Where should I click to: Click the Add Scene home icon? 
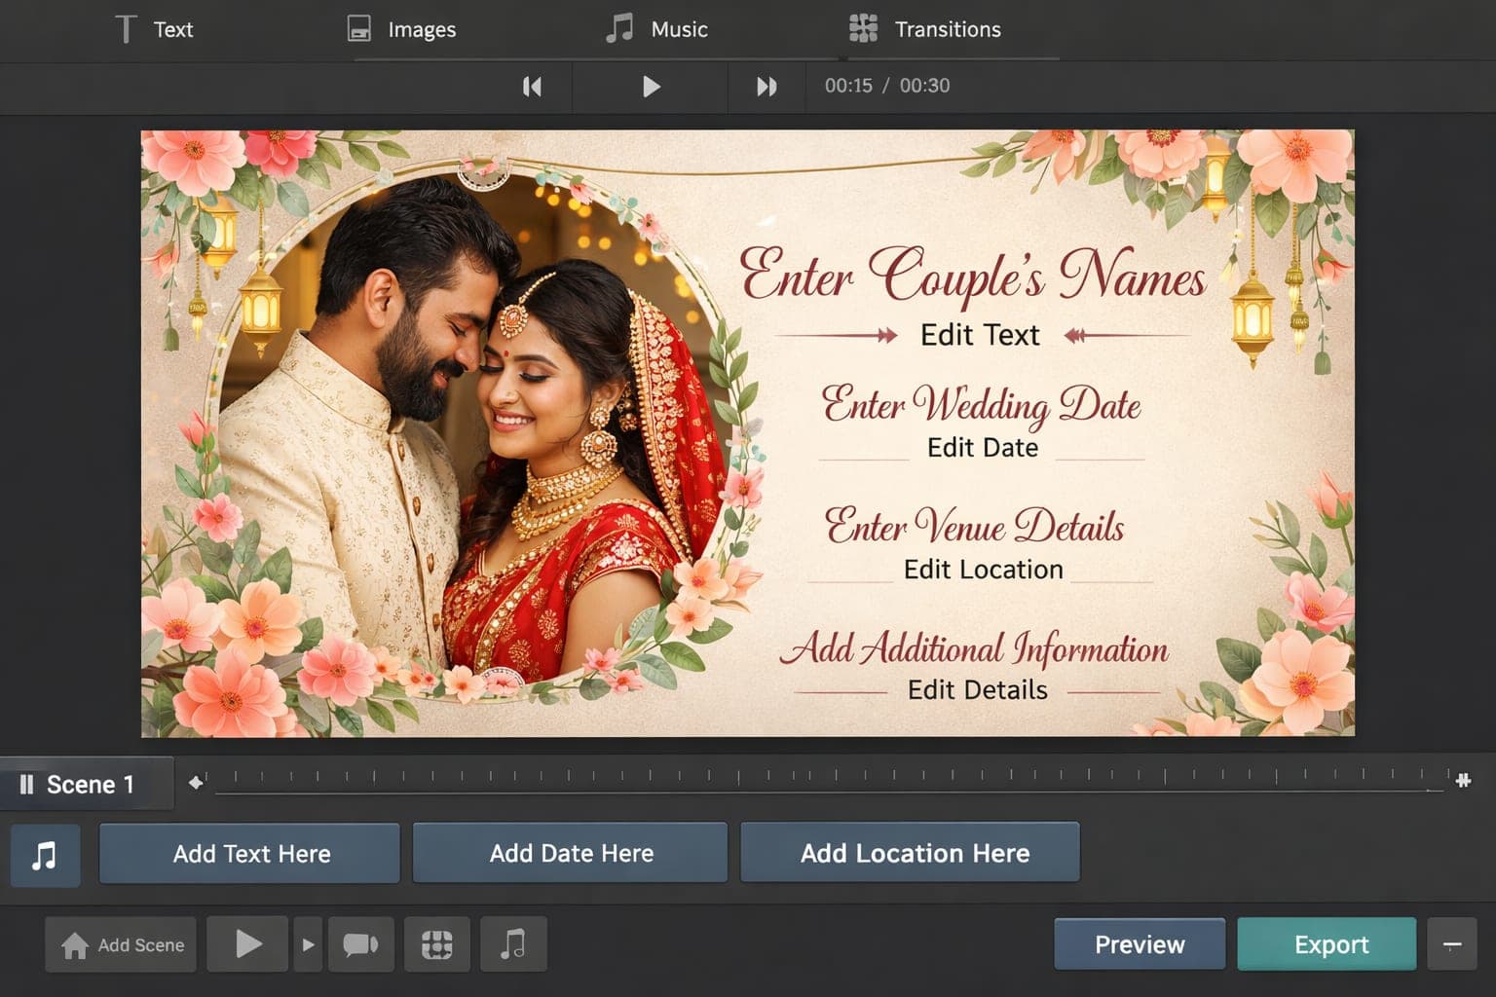tap(76, 943)
